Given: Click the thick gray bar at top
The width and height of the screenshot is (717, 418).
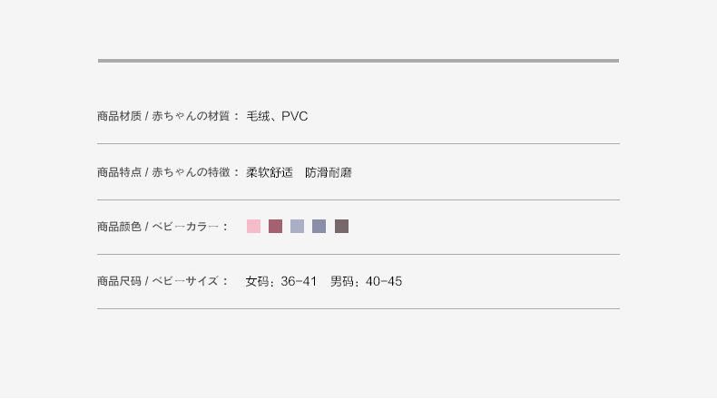Looking at the screenshot, I should coord(358,61).
